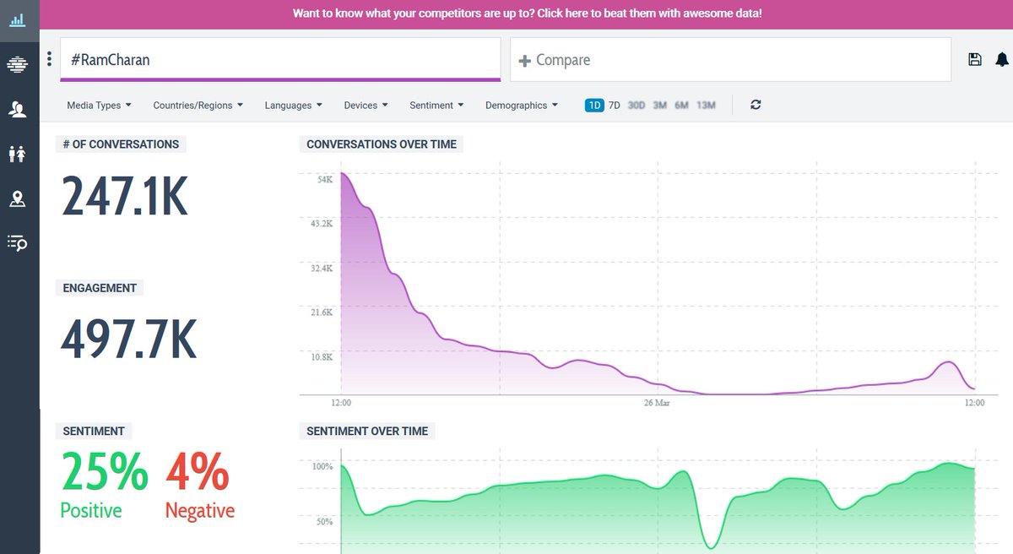This screenshot has height=554, width=1013.
Task: Expand the Media Types filter dropdown
Action: [99, 106]
